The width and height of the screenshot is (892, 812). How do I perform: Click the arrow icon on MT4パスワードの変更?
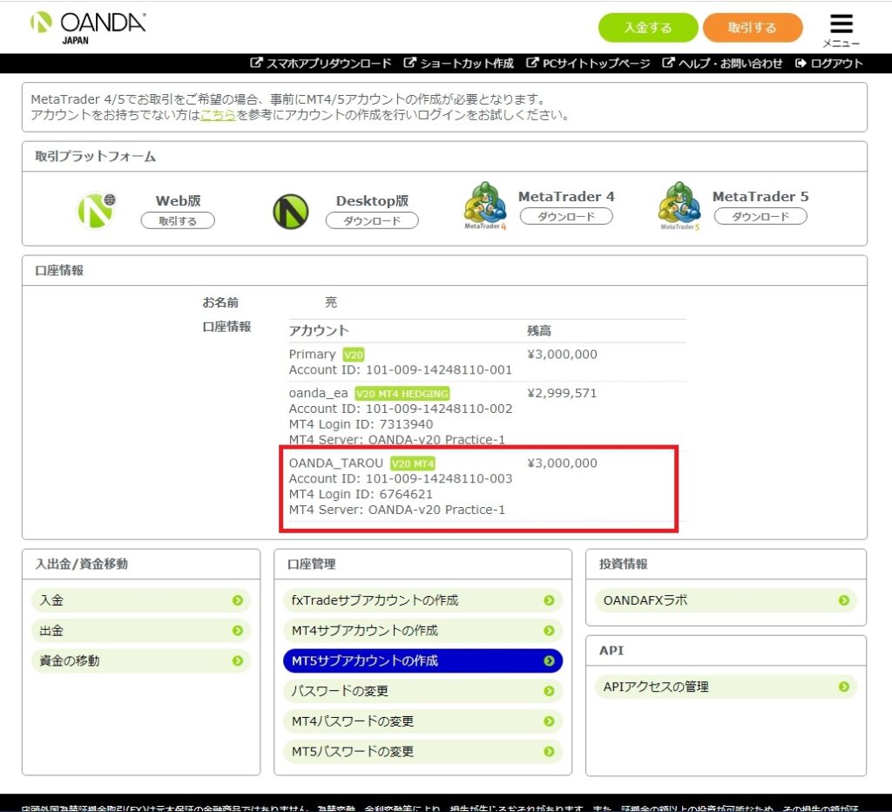549,721
